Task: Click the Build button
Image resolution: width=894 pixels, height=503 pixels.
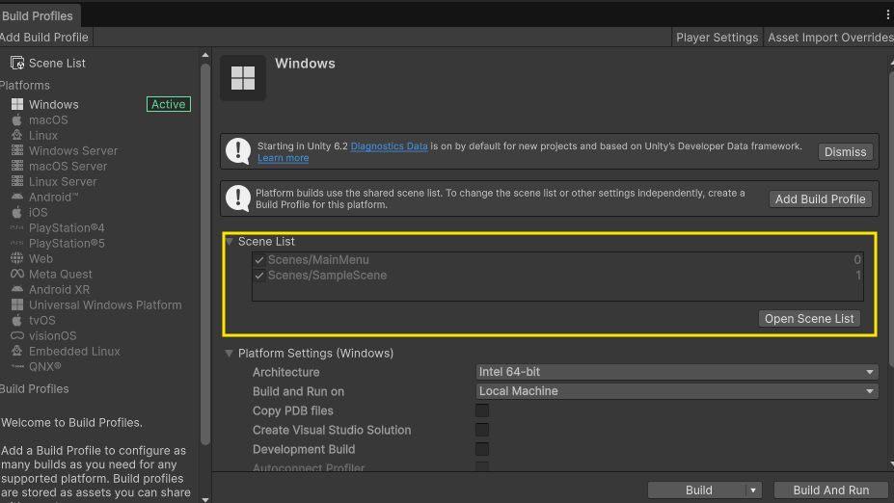Action: (x=697, y=490)
